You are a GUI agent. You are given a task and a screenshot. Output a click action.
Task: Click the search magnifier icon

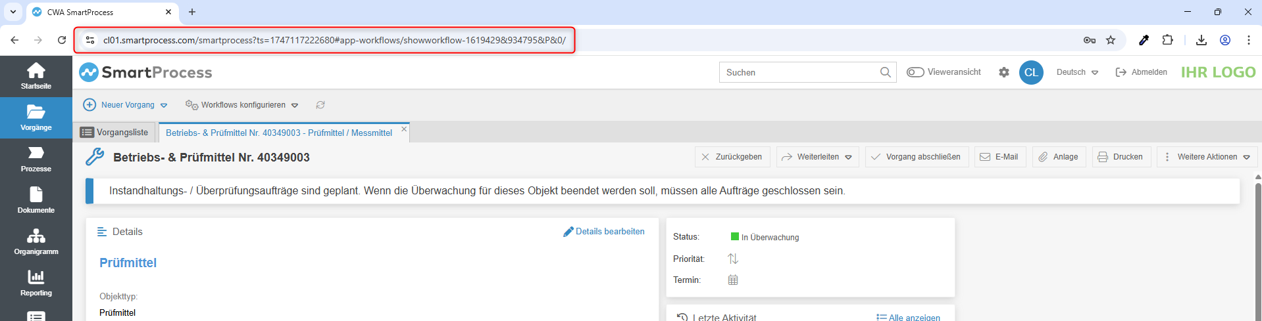point(886,72)
